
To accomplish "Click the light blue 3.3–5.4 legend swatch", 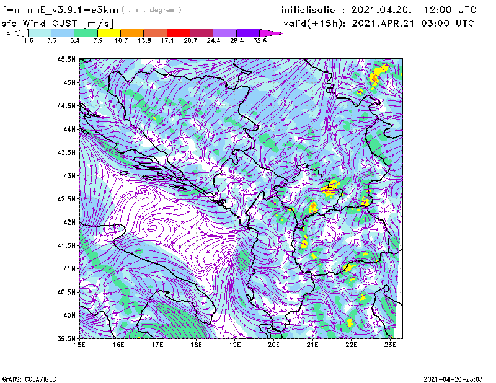I will 63,33.
